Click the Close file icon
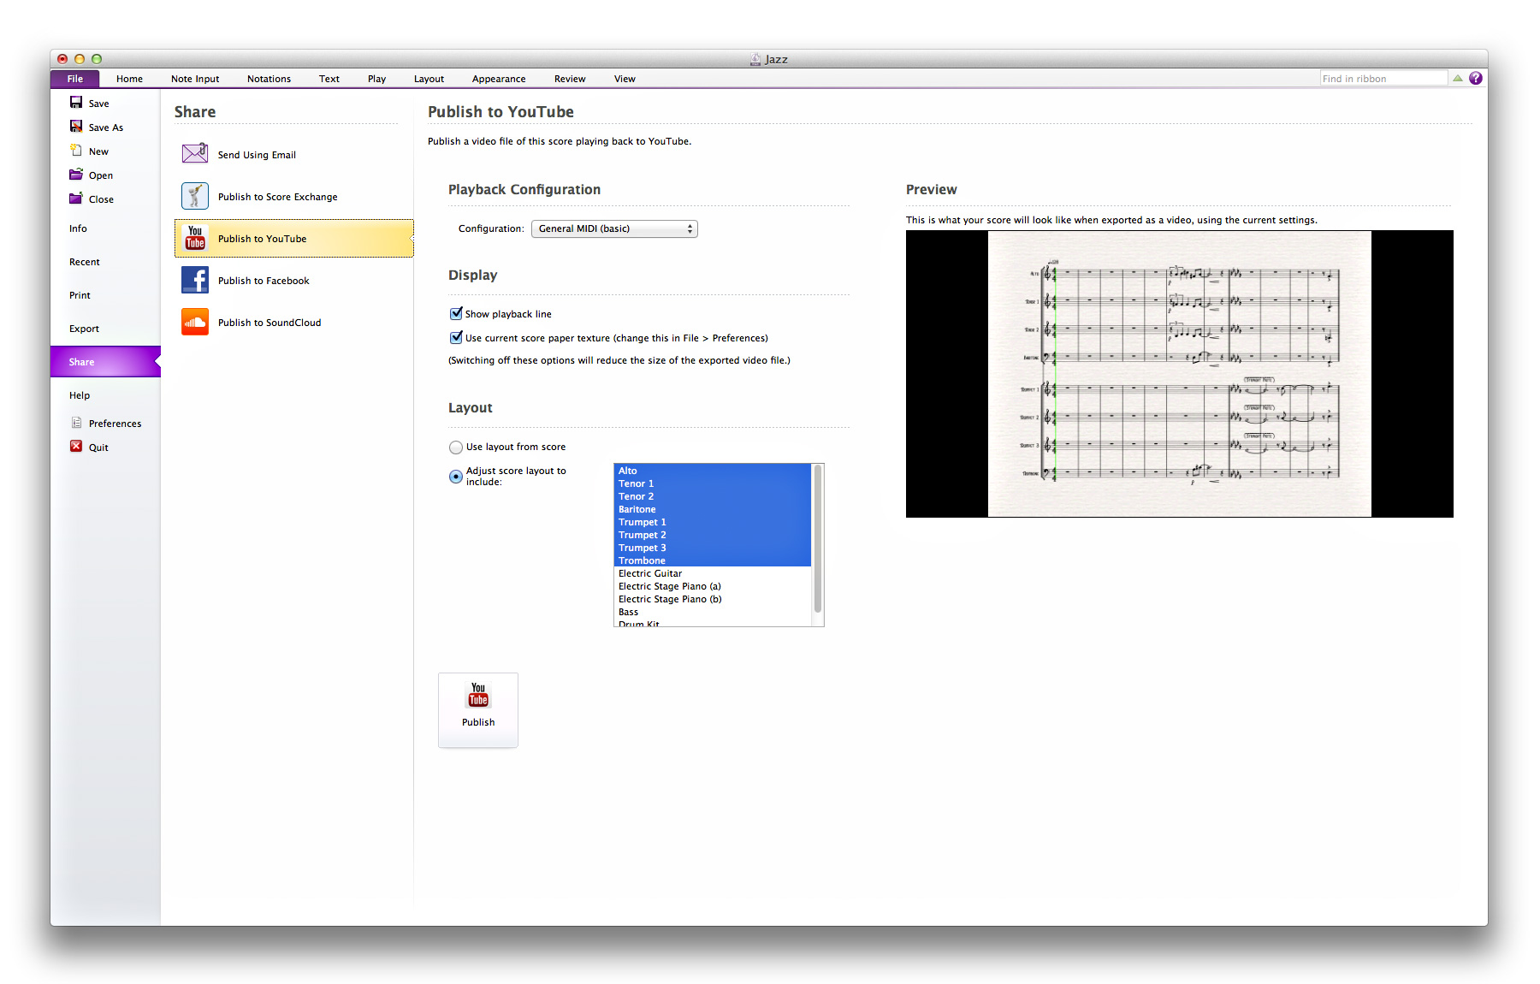 (76, 198)
